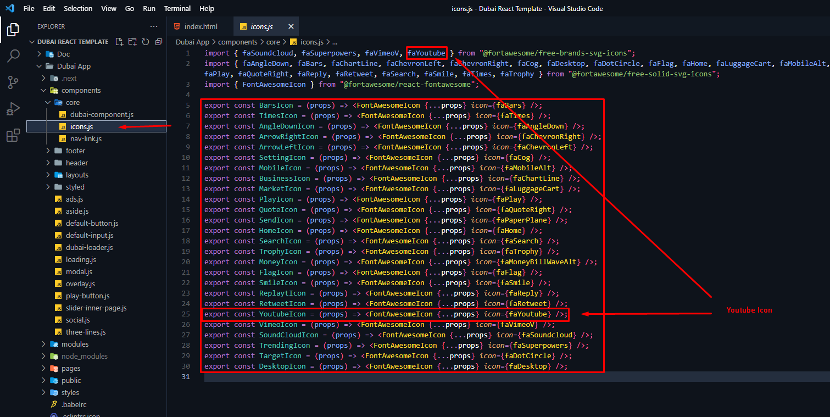Create a new file with the New File icon
The image size is (830, 417).
click(x=119, y=42)
